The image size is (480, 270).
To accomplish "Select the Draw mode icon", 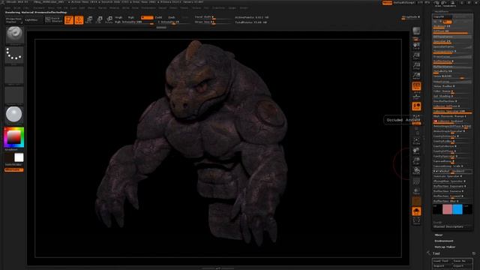I will [79, 20].
